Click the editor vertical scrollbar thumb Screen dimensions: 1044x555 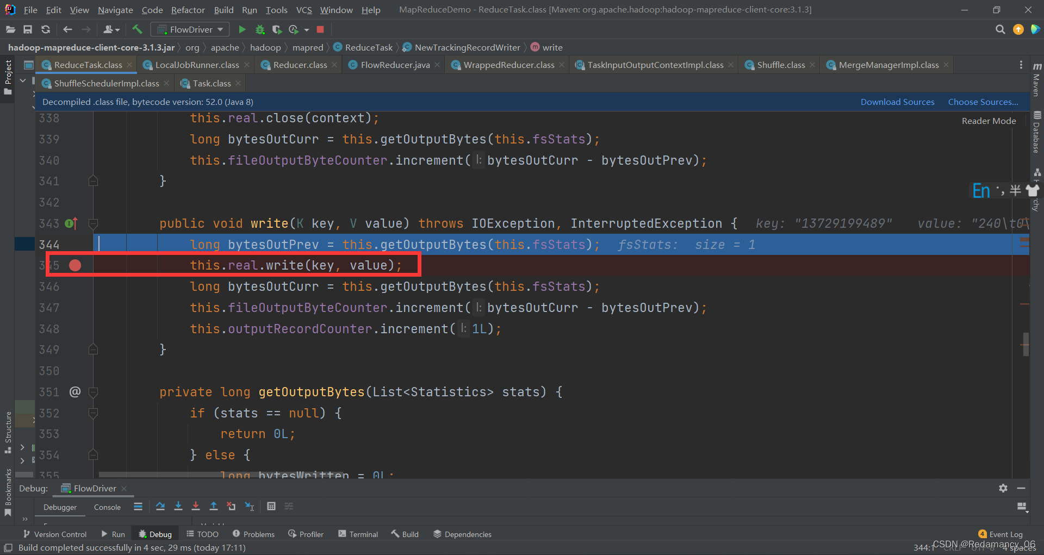click(x=1026, y=344)
